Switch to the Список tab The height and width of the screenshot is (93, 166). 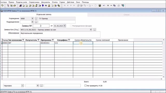(127, 15)
